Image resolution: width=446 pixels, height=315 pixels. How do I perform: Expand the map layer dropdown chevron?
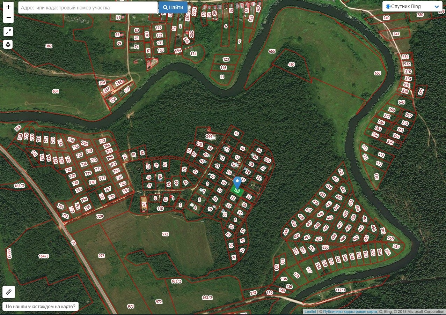click(437, 7)
